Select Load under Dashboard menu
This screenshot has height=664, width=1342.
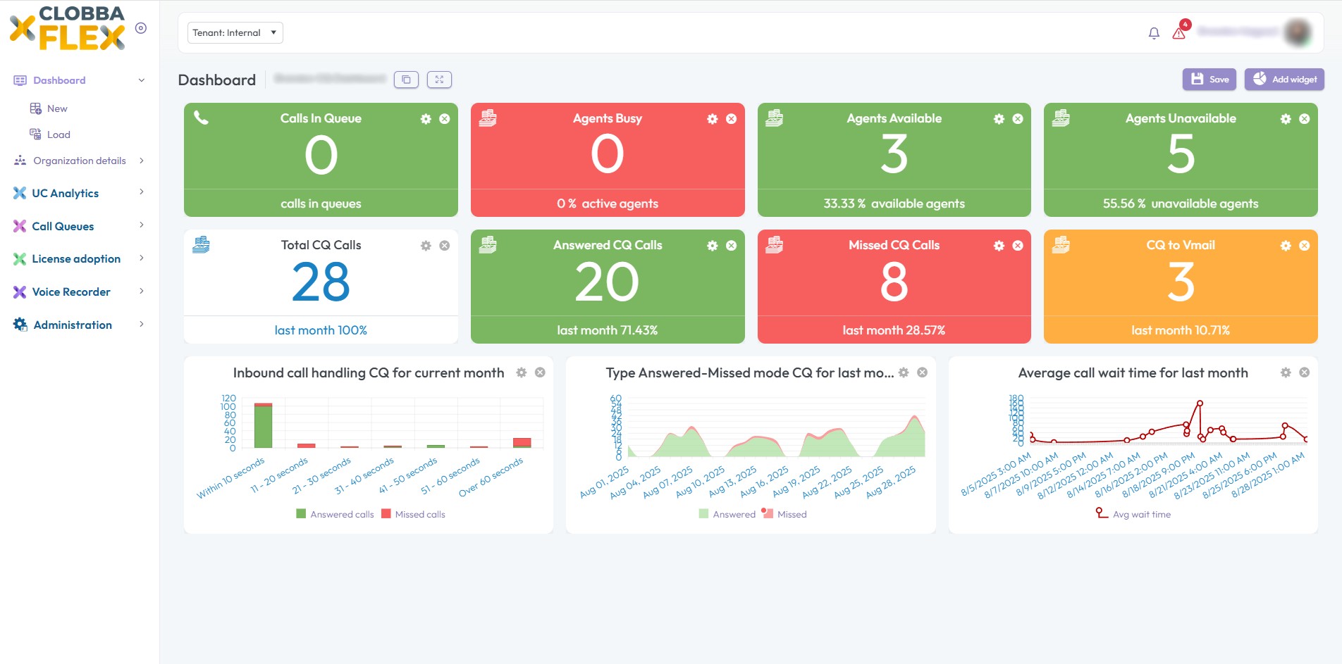tap(58, 134)
